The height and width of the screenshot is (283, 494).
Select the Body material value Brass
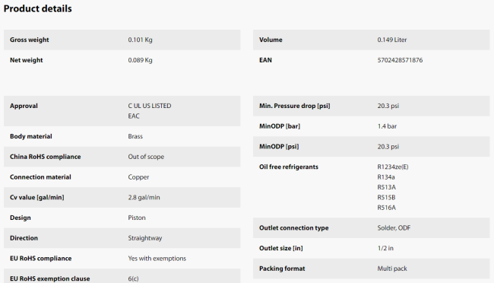click(135, 136)
